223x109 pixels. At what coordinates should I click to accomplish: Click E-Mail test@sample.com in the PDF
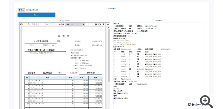[82, 66]
